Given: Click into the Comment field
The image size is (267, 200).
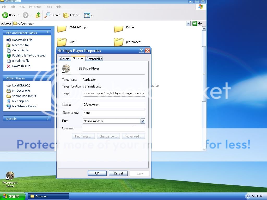Looking at the screenshot, I should (114, 129).
